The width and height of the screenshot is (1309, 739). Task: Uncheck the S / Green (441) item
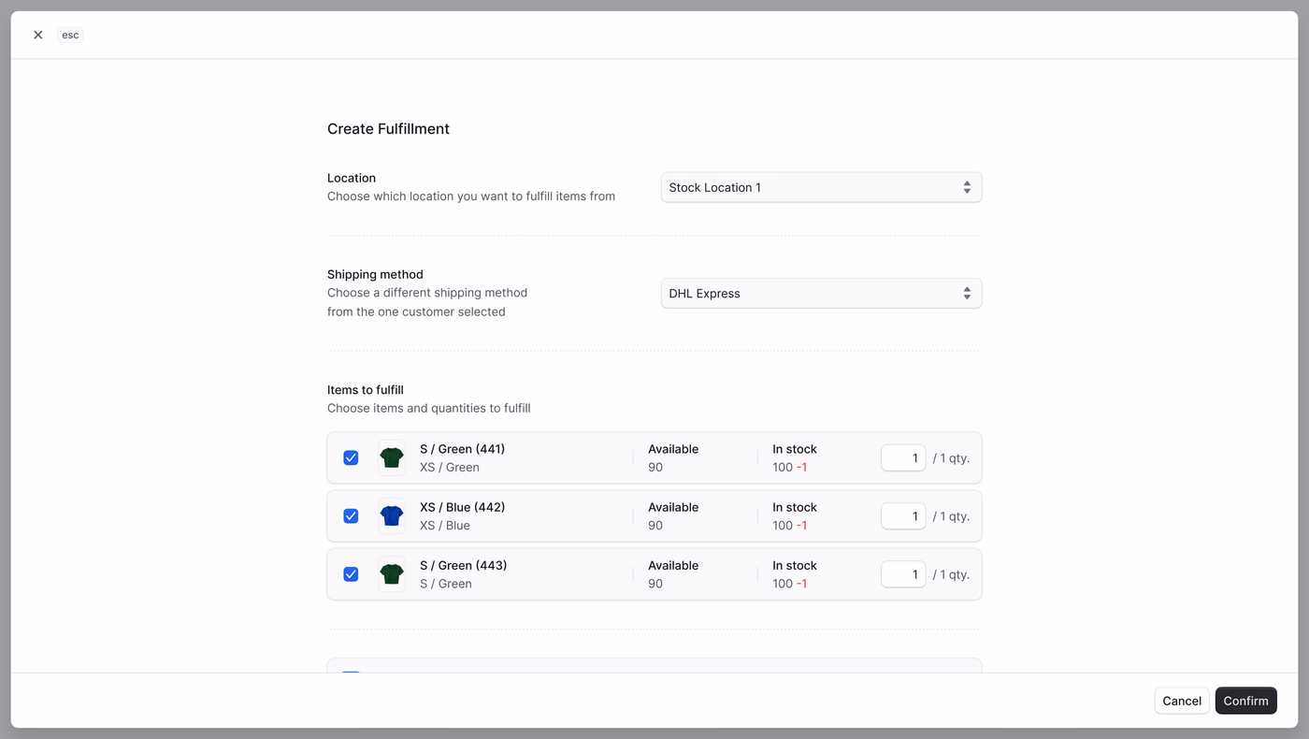[351, 457]
